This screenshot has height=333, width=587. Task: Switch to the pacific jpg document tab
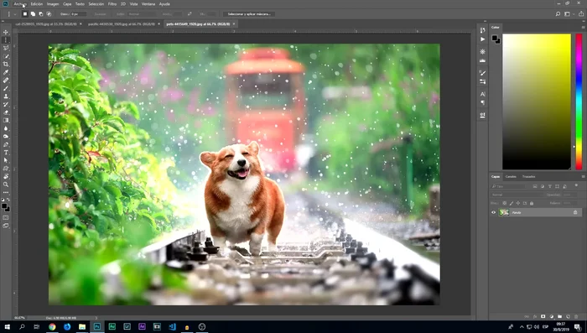click(122, 24)
